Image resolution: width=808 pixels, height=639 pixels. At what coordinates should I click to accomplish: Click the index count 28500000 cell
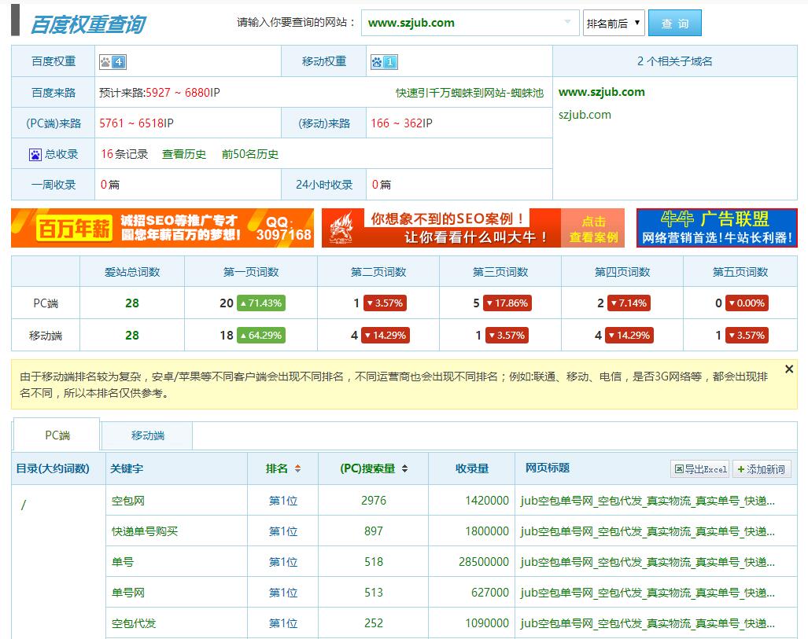coord(484,562)
